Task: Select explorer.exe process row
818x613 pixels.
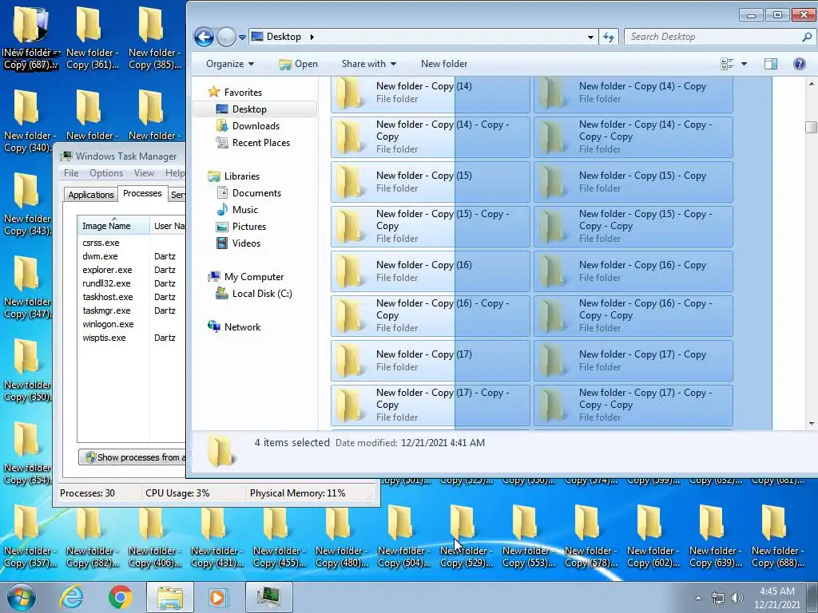Action: pos(132,270)
